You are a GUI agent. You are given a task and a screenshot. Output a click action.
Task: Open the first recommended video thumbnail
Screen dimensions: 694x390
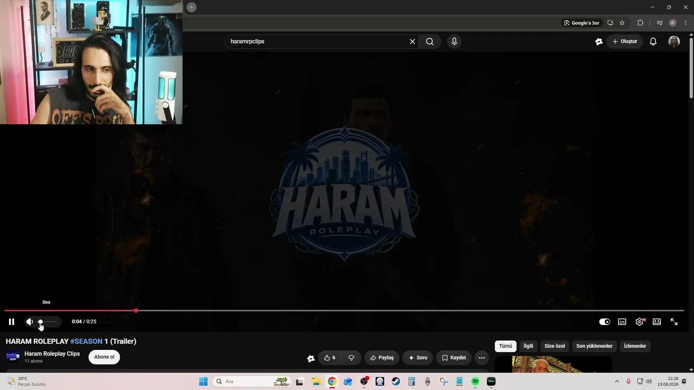[x=554, y=365]
